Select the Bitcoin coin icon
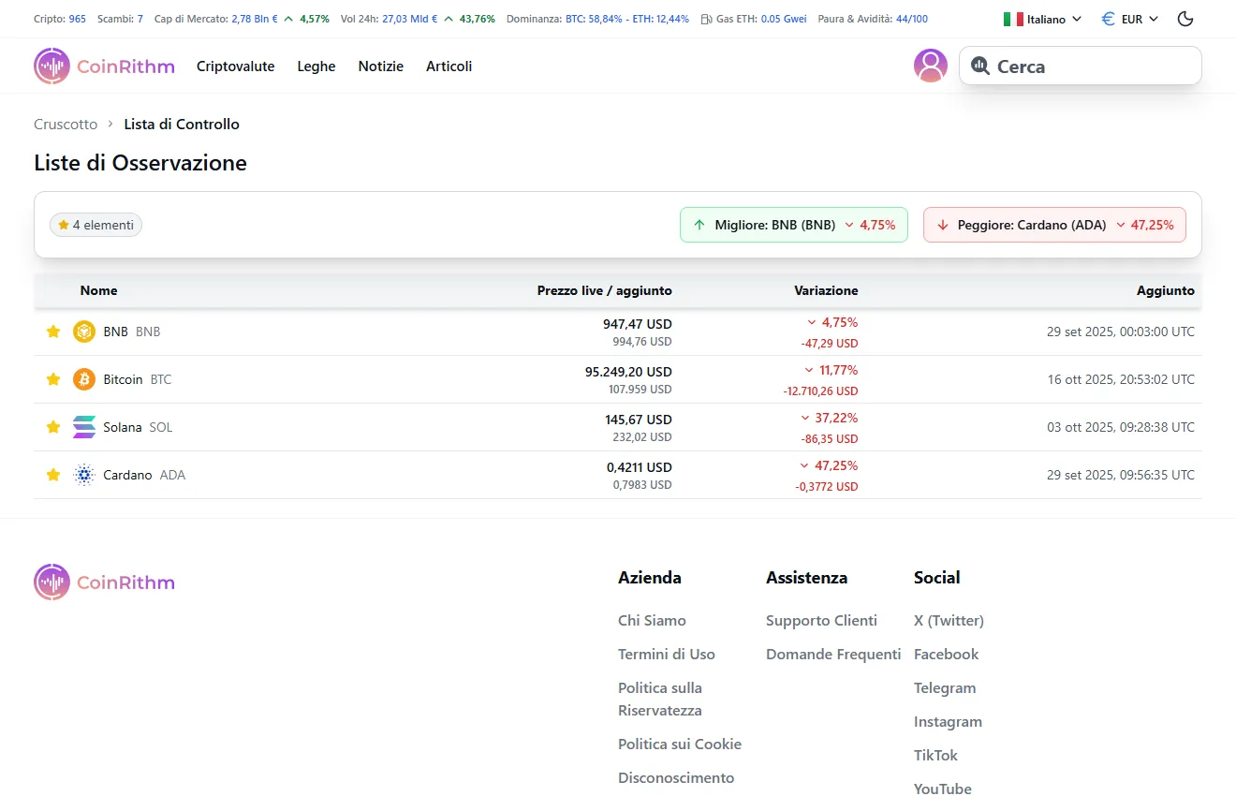 coord(84,379)
